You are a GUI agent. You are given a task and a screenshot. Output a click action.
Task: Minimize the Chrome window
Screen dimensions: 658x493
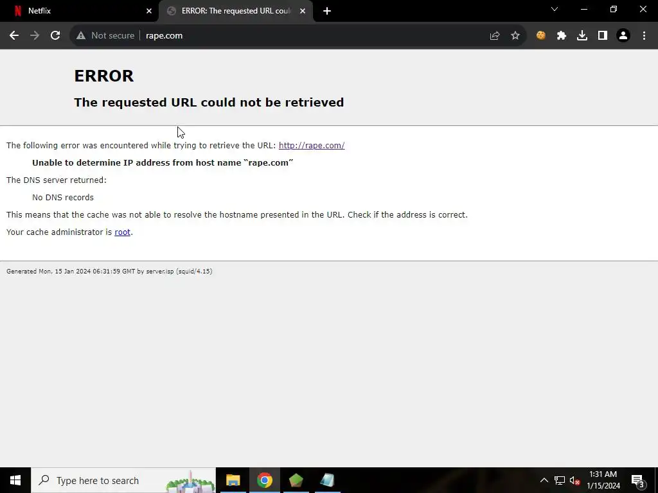click(584, 9)
